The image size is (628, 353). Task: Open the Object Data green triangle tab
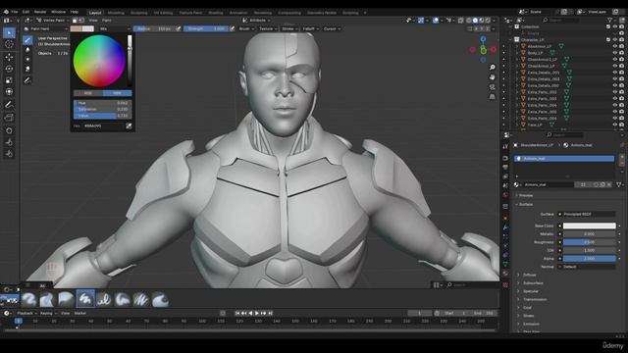[x=505, y=264]
